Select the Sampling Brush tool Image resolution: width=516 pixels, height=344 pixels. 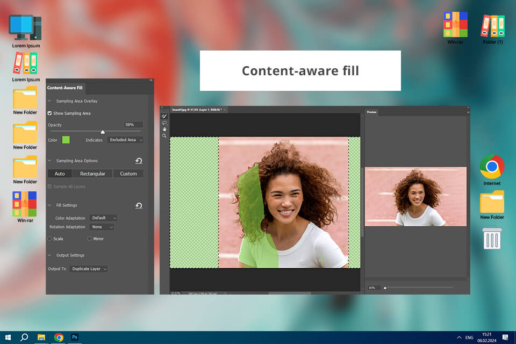[x=164, y=116]
